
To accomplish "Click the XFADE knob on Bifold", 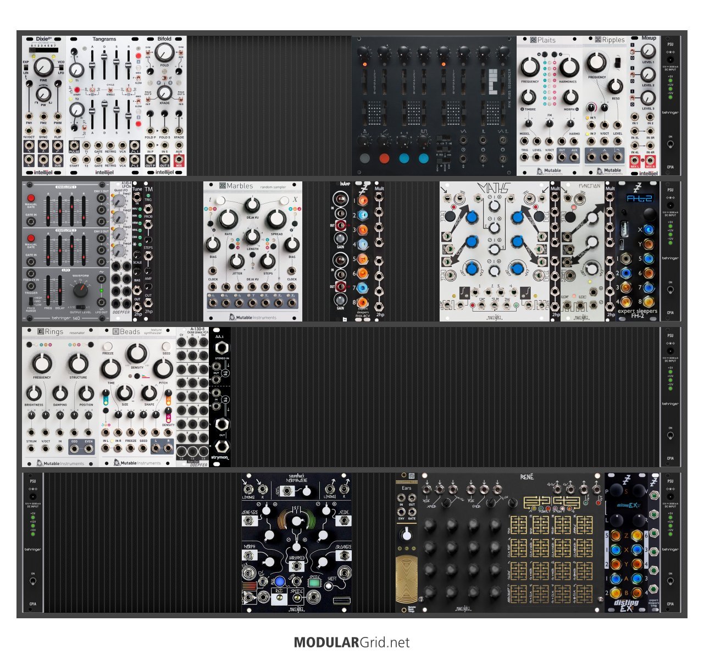I will tap(164, 92).
